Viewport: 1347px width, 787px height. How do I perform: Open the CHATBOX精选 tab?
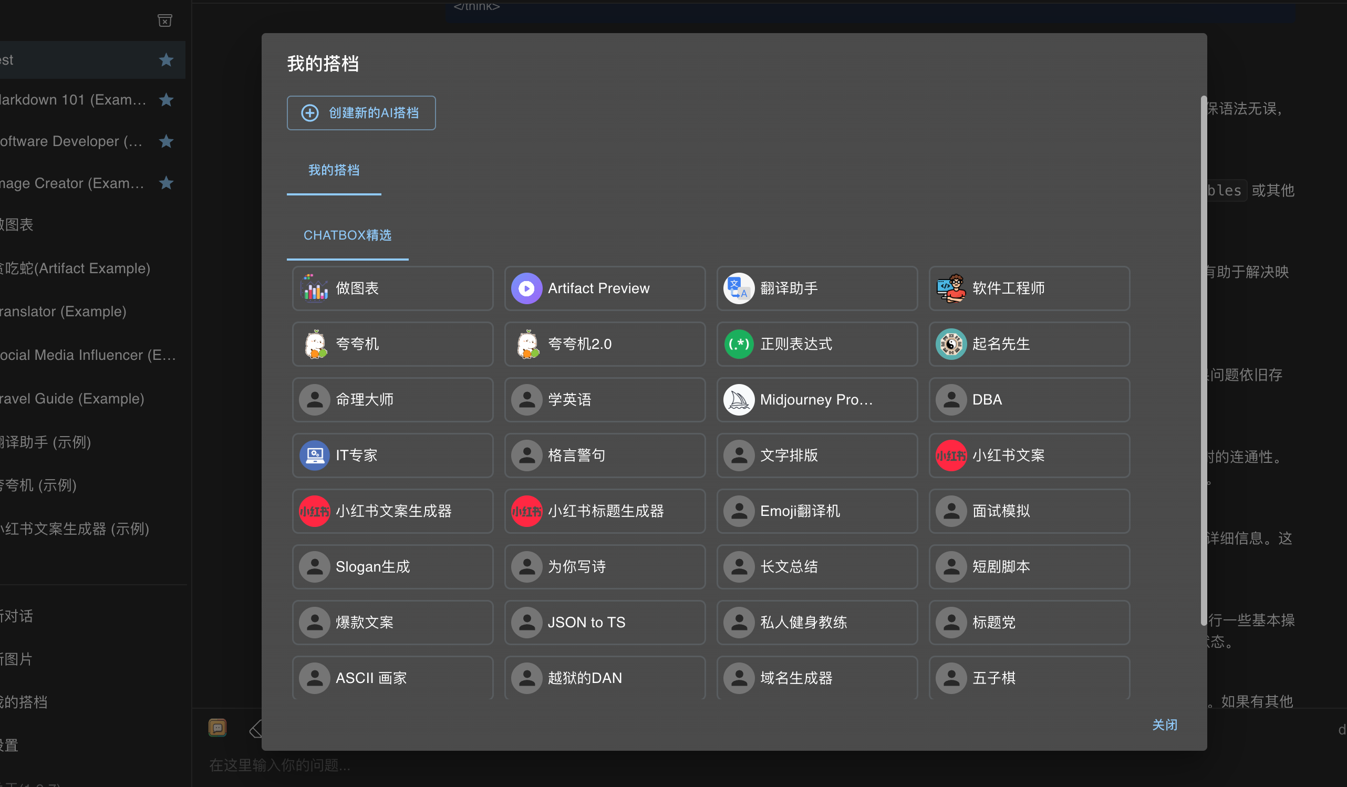347,235
